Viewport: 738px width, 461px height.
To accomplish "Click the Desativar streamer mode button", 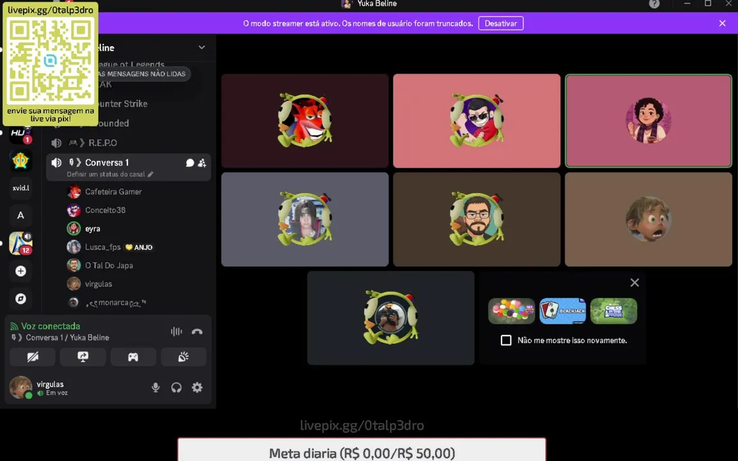I will [x=501, y=23].
